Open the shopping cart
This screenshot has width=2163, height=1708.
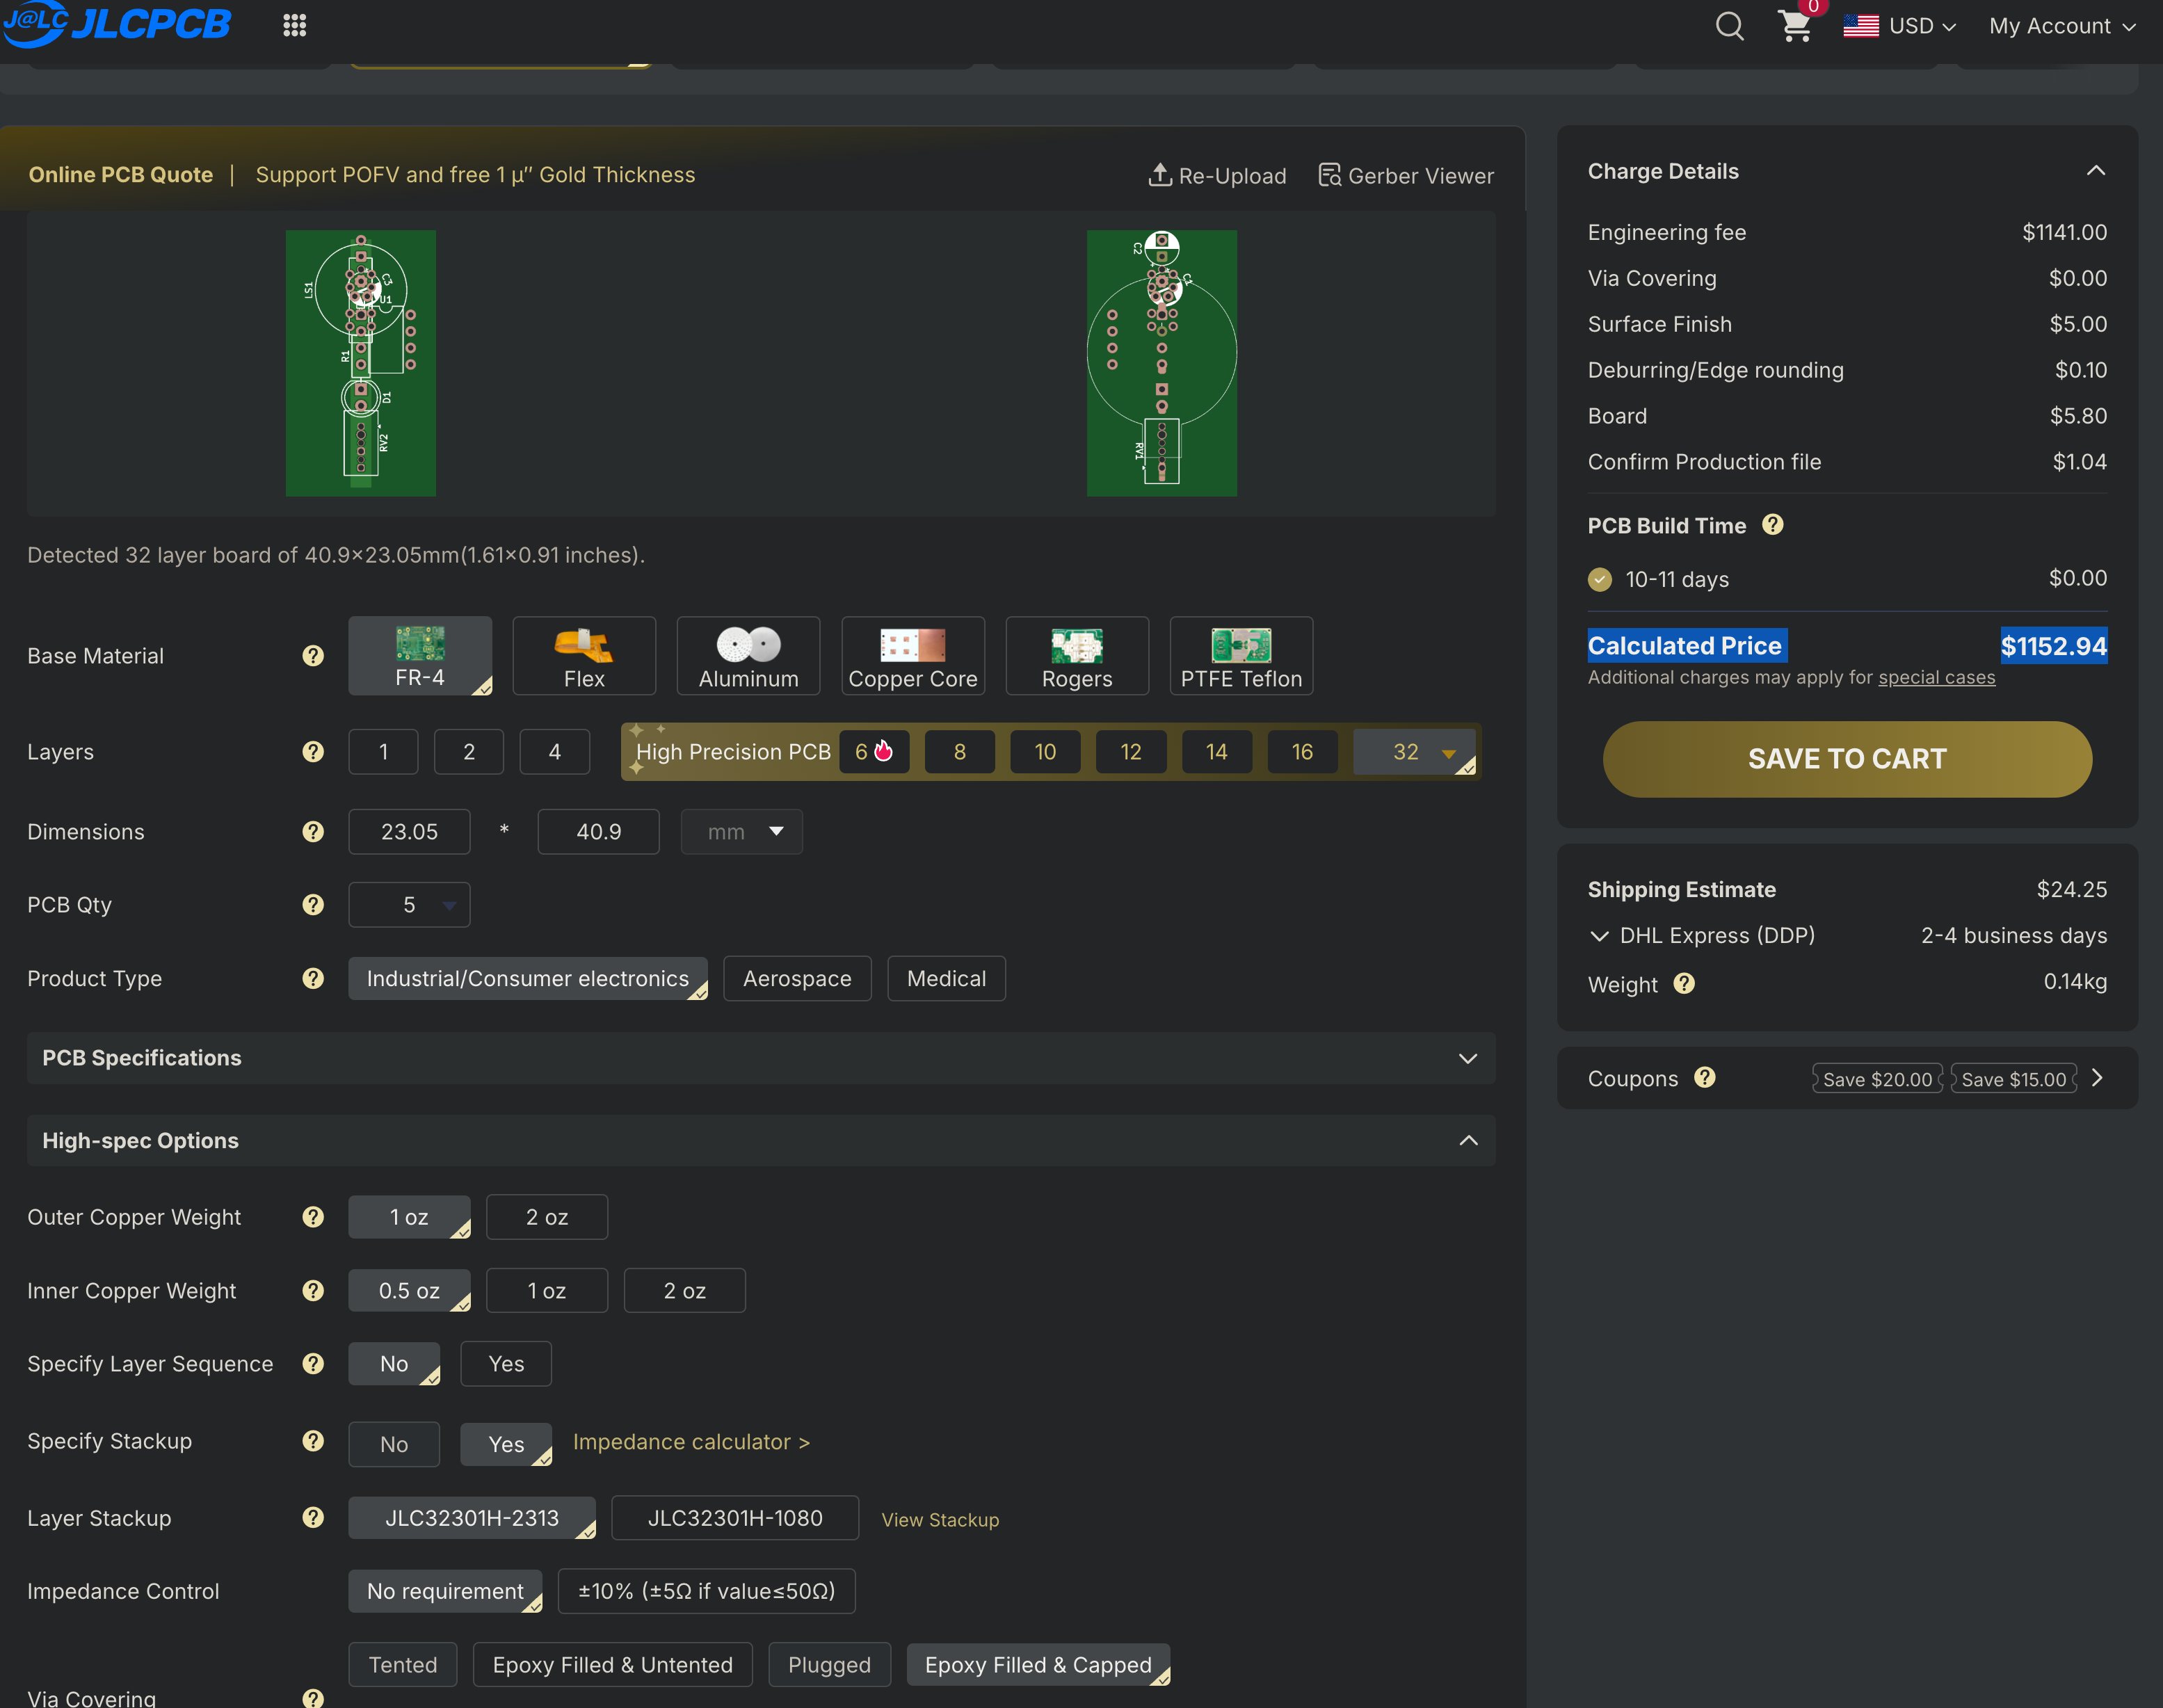1795,26
